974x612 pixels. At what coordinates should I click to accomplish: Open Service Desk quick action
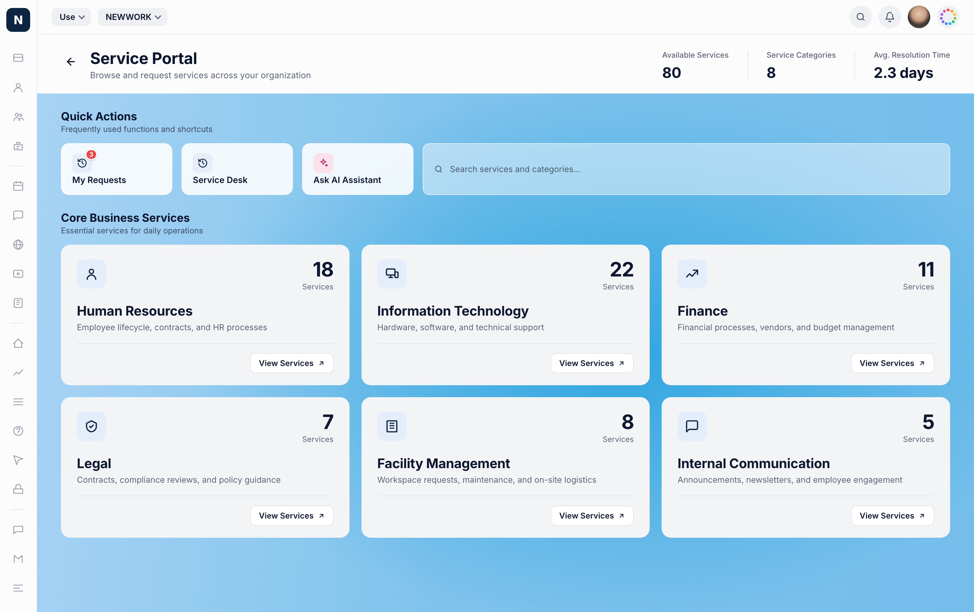coord(237,169)
